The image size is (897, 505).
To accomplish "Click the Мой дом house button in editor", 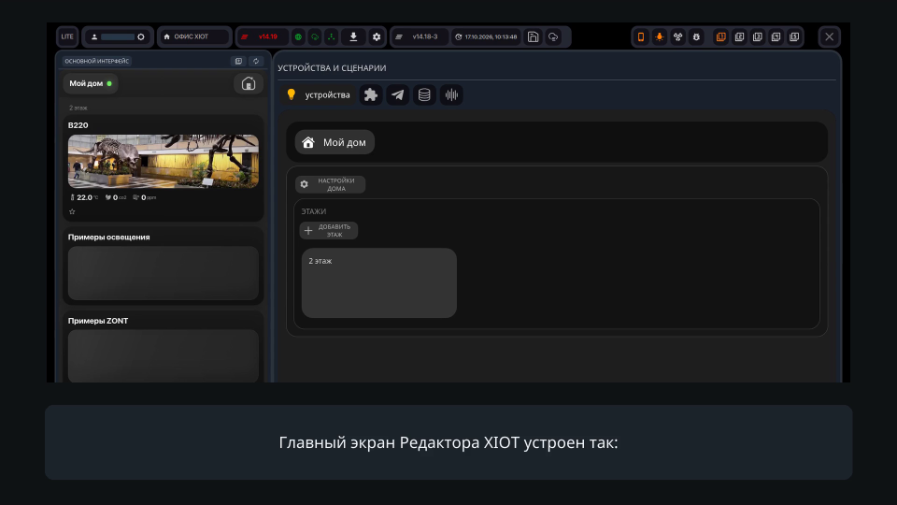I will click(x=335, y=142).
